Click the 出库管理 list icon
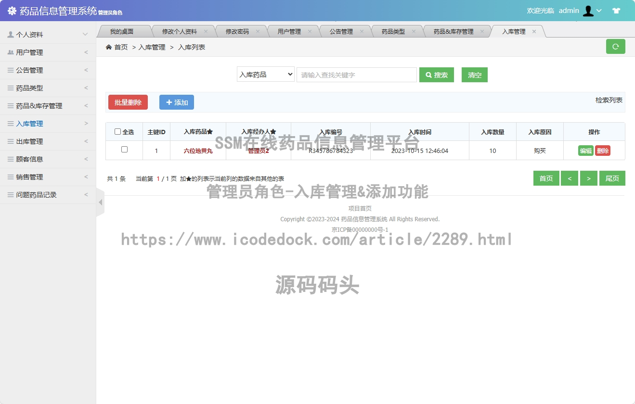 11,141
